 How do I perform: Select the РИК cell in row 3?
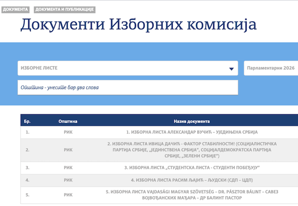68,168
